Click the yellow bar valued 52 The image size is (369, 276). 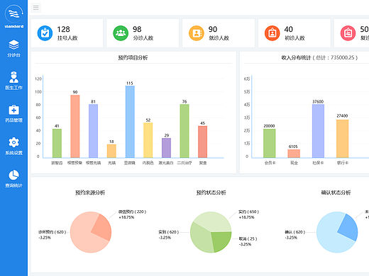[148, 140]
